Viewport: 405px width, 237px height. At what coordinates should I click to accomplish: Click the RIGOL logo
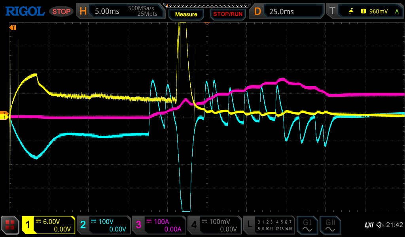25,11
